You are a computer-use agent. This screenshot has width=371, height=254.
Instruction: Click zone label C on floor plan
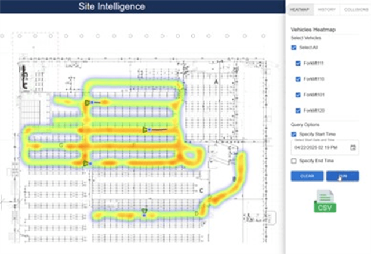201,190
